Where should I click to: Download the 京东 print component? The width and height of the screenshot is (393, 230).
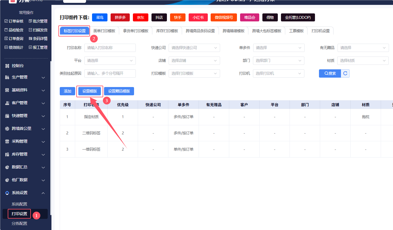click(x=141, y=17)
